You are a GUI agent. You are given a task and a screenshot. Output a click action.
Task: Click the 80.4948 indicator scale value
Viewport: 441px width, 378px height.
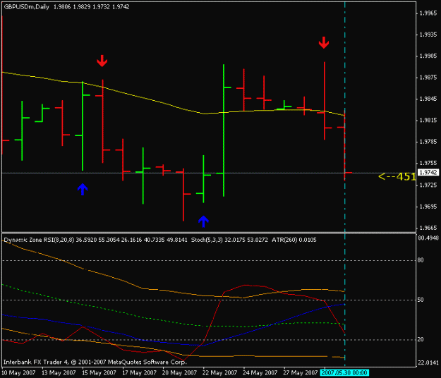click(428, 238)
